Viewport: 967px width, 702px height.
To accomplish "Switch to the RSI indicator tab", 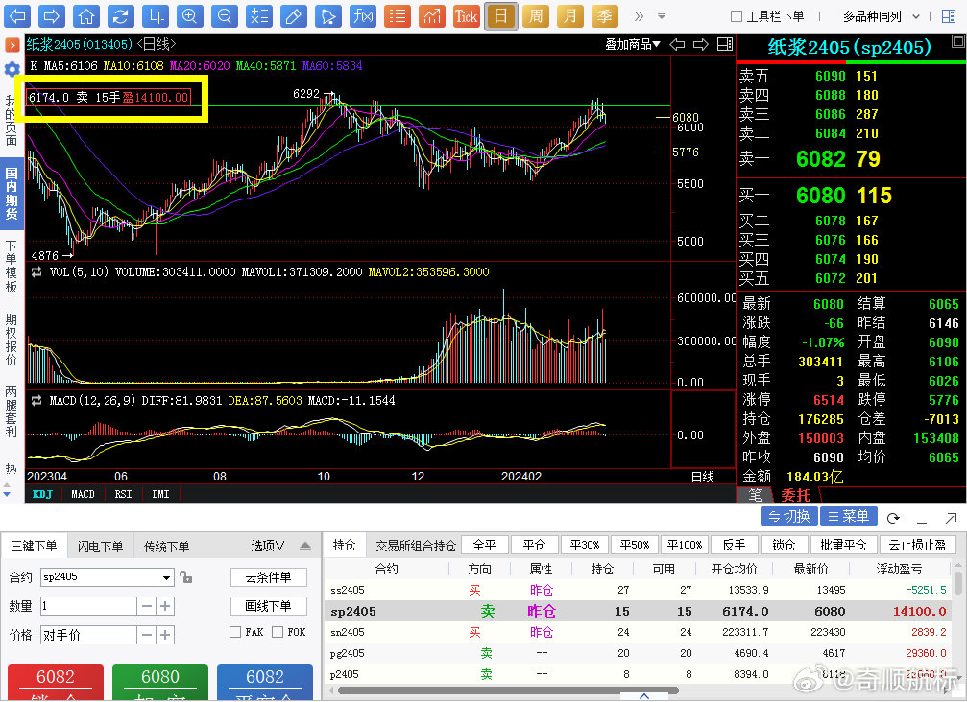I will [123, 494].
